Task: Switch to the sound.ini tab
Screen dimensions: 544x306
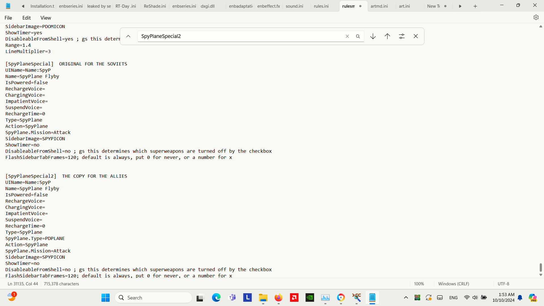Action: 294,6
